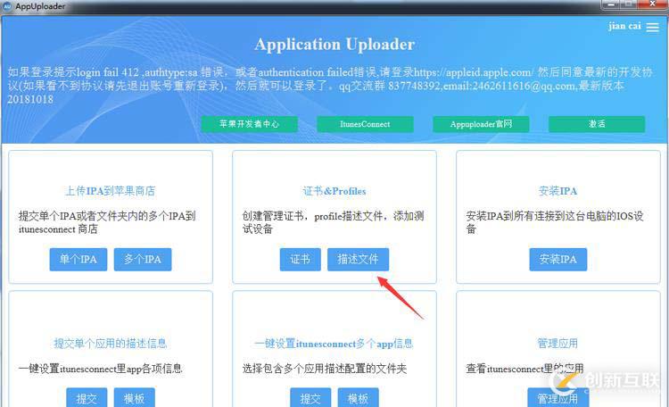Screen dimensions: 669x407
Task: Click 提交 under 一键设置itunesconnect多个app信息
Action: click(310, 398)
